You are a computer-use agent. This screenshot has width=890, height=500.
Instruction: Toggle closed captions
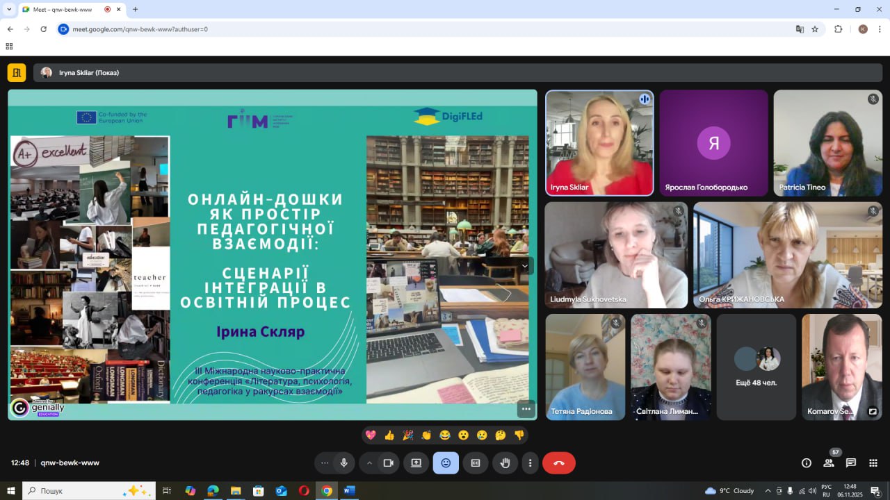click(476, 463)
